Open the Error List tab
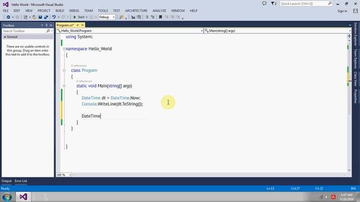This screenshot has height=202, width=360. 21,181
